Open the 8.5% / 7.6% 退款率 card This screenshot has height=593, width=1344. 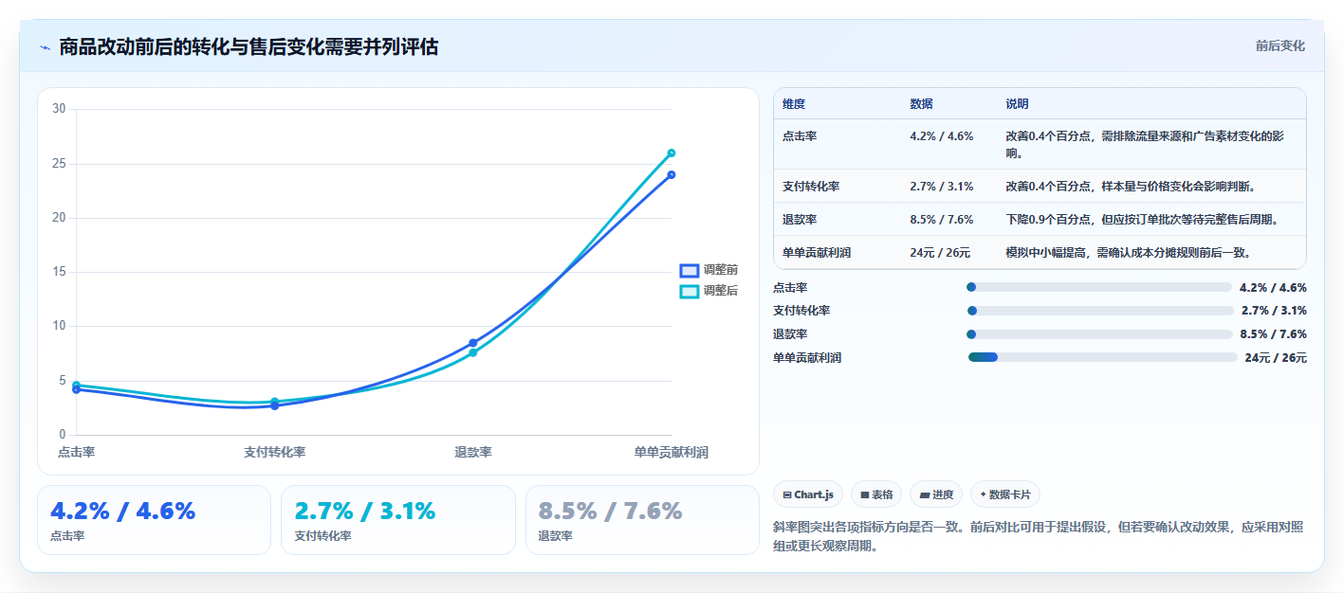coord(642,520)
